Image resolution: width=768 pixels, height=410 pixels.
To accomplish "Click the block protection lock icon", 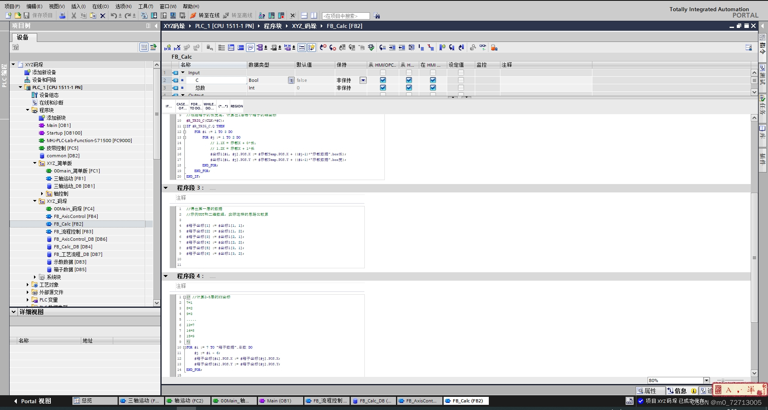I will pos(494,48).
